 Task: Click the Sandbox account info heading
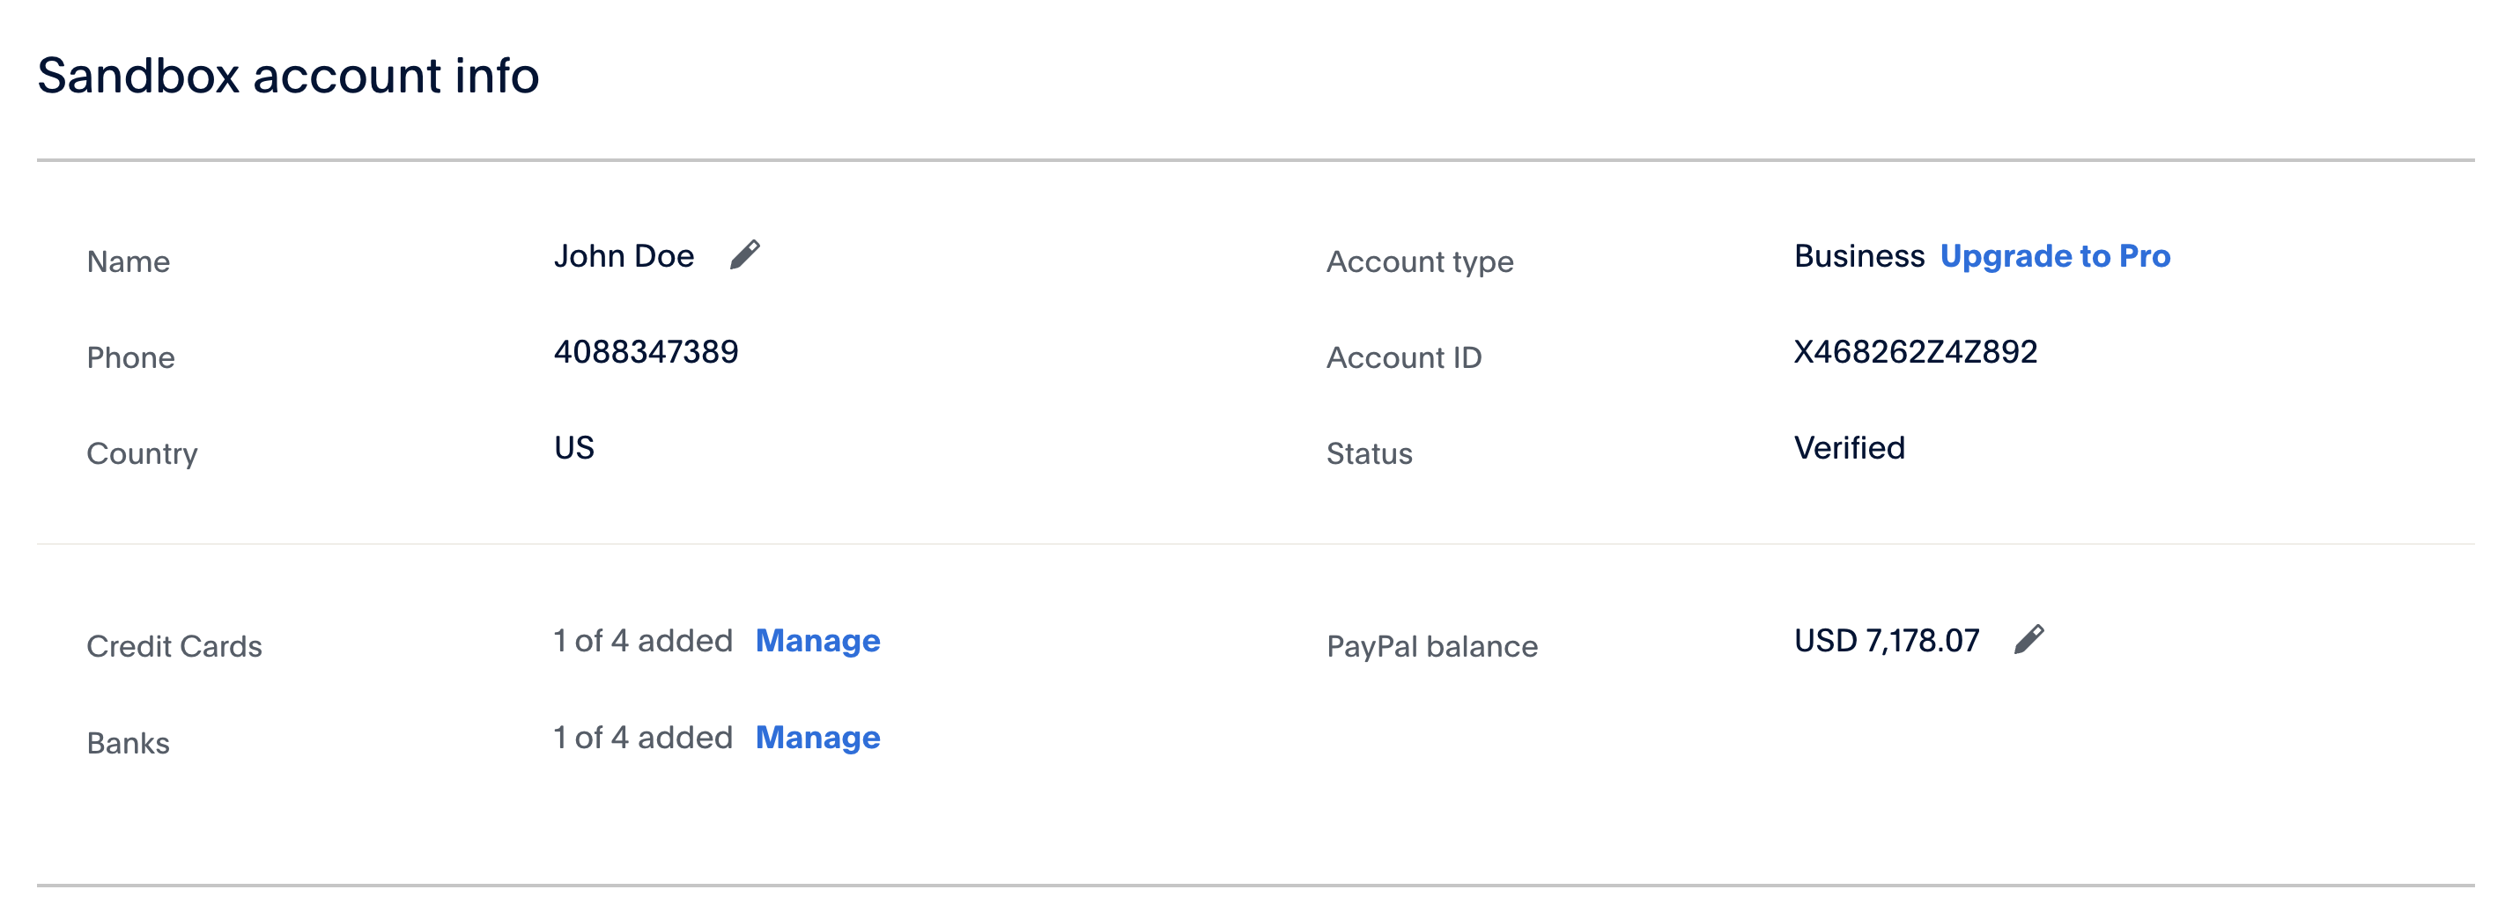[288, 76]
